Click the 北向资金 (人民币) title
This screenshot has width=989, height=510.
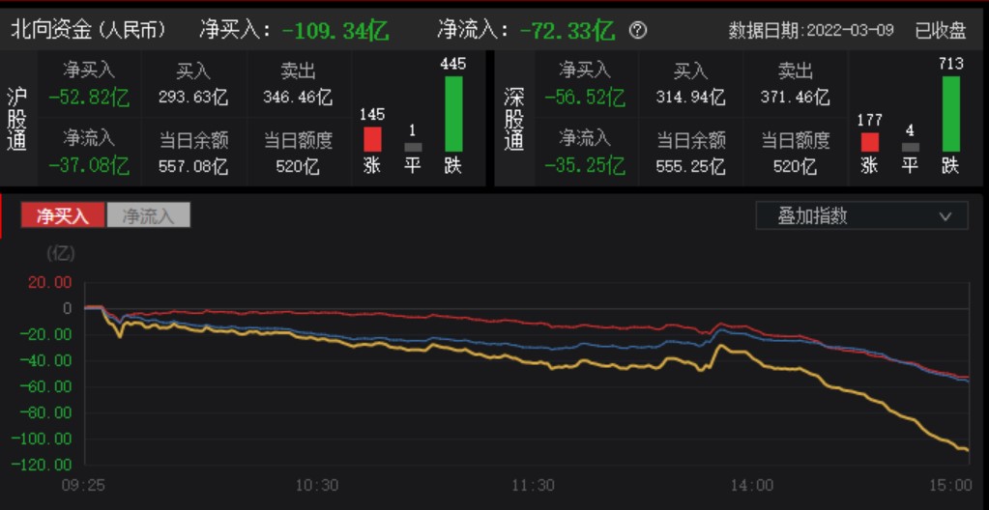88,30
